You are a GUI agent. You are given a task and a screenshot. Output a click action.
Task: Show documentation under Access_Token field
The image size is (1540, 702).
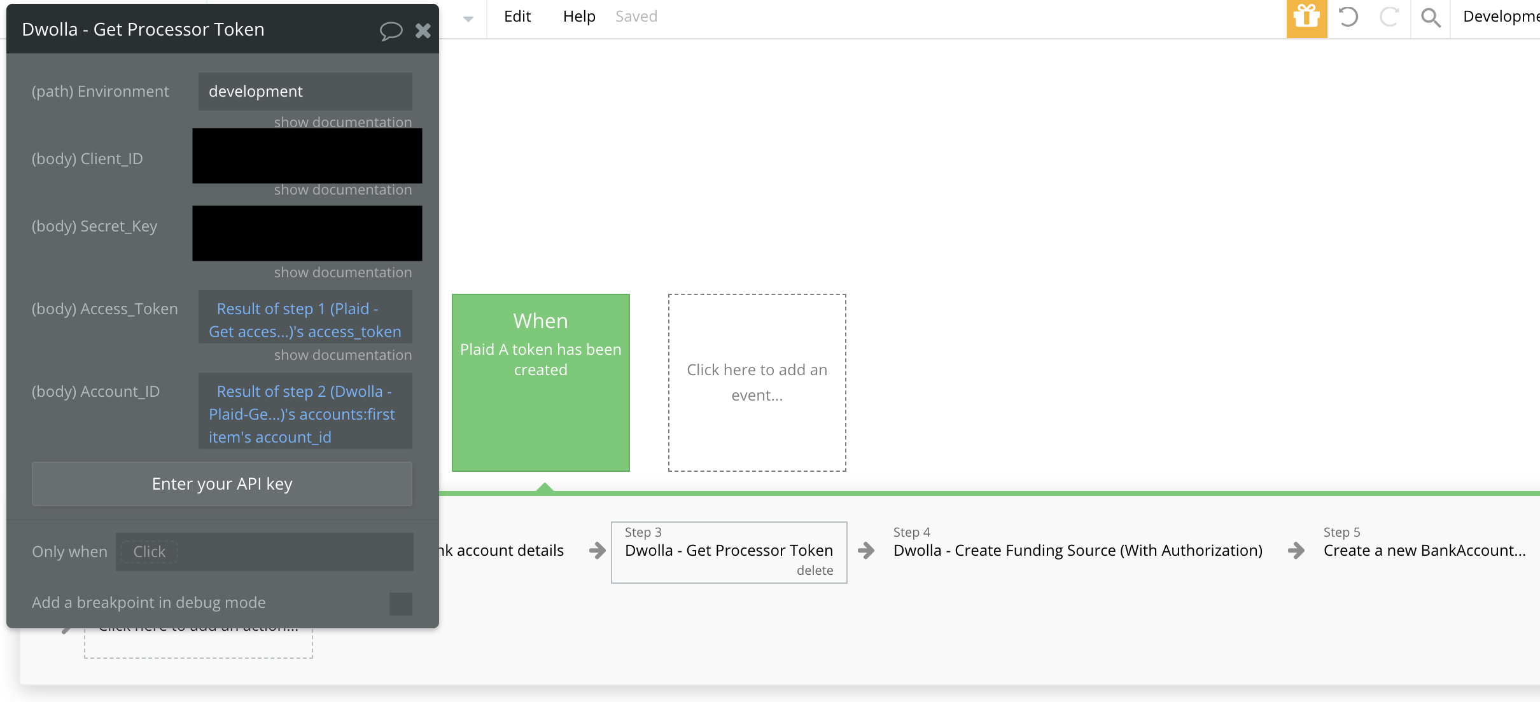(343, 355)
